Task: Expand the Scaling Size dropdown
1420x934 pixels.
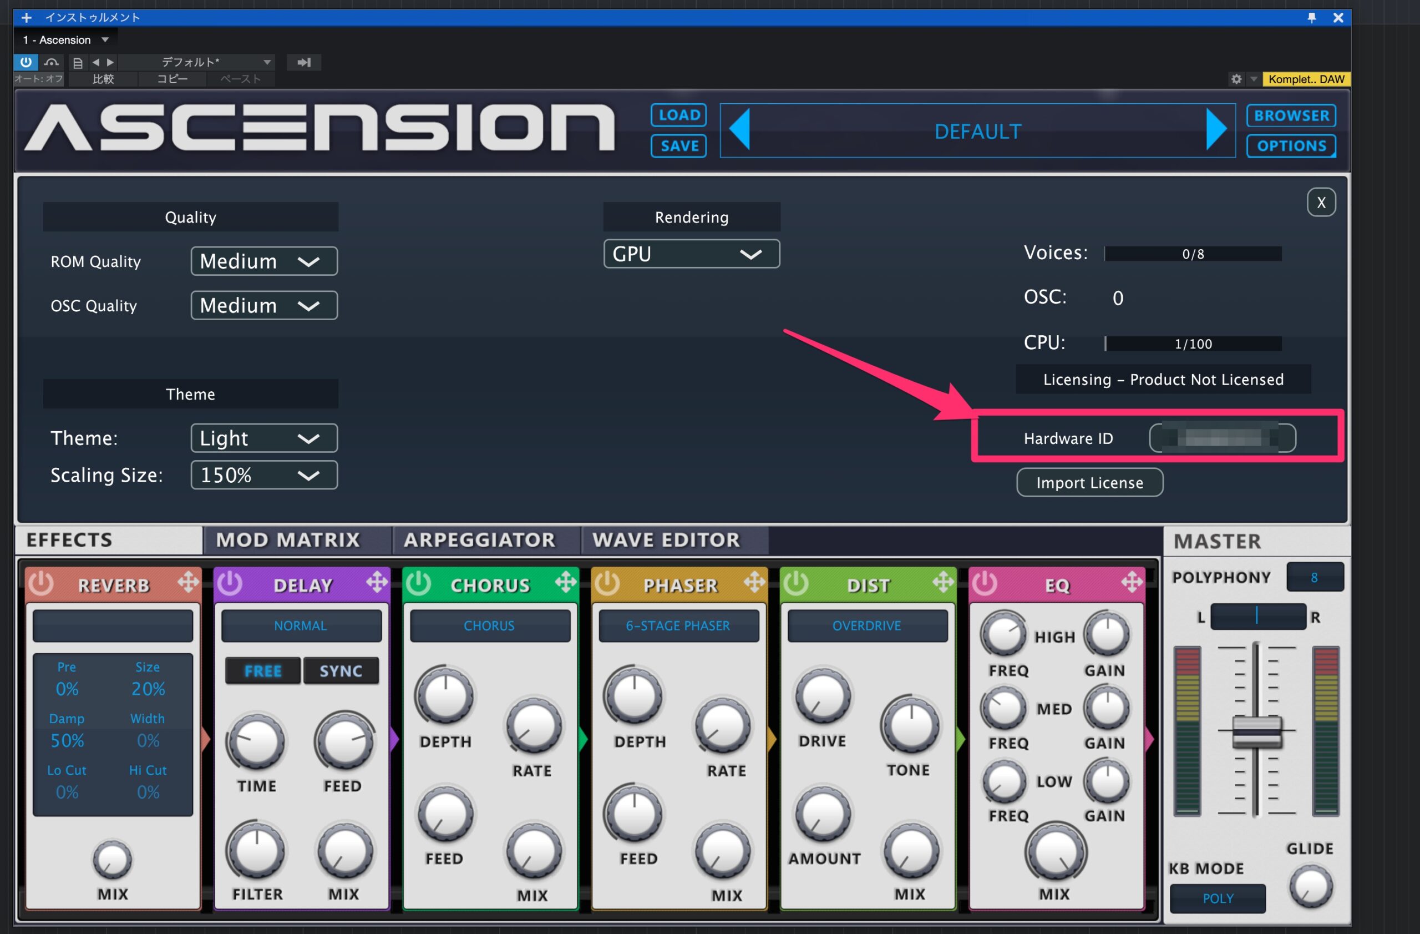Action: pos(263,475)
